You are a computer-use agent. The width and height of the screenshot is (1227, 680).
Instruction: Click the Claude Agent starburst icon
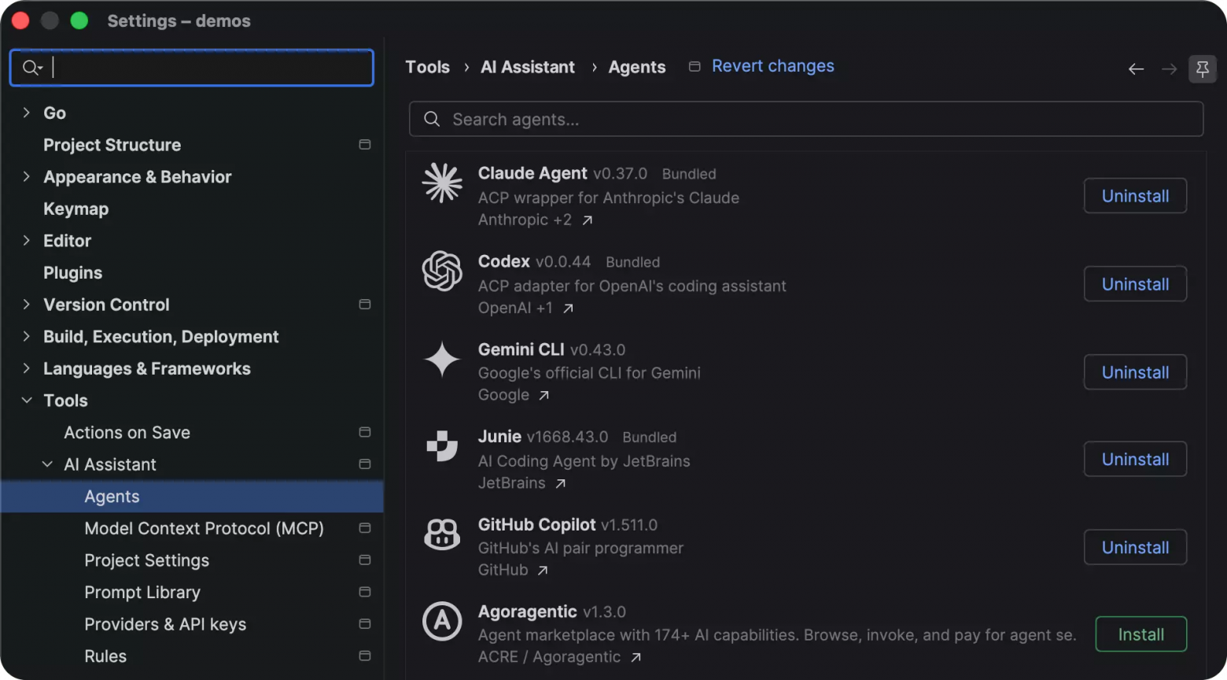[442, 183]
